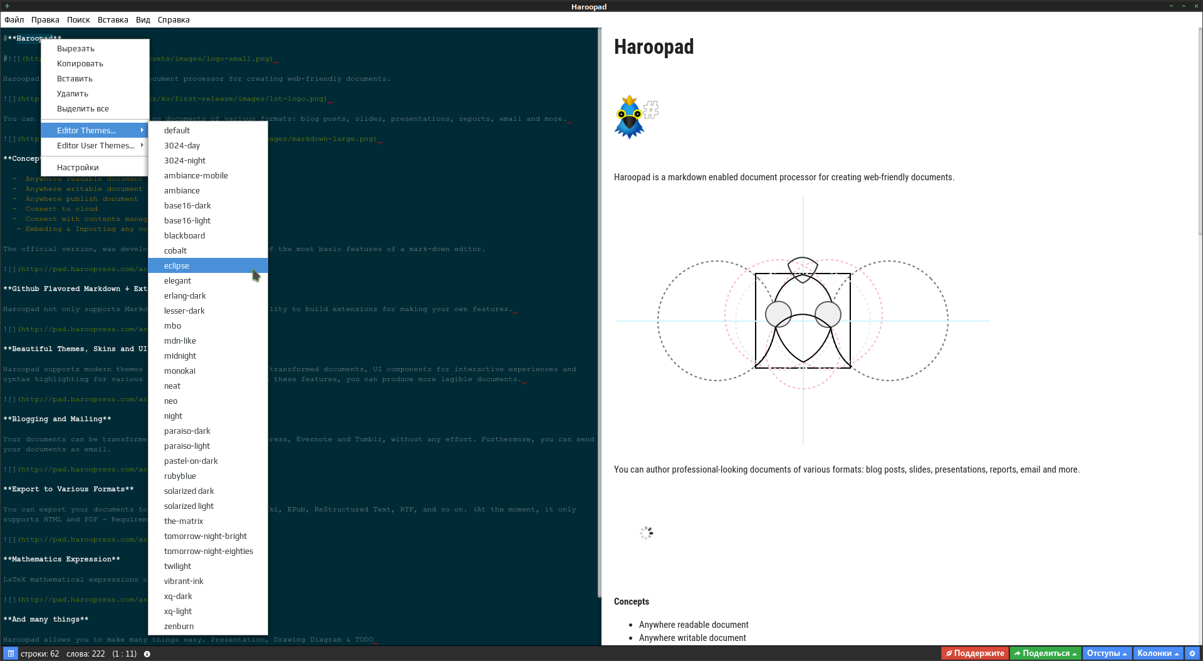Screen dimensions: 1203x661
Task: Select the vibrant-ink editor theme
Action: 208,581
